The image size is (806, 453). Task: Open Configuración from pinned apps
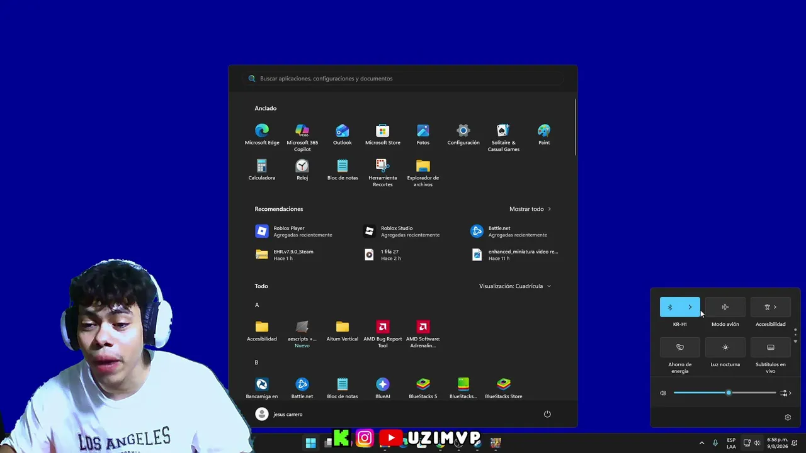tap(463, 135)
